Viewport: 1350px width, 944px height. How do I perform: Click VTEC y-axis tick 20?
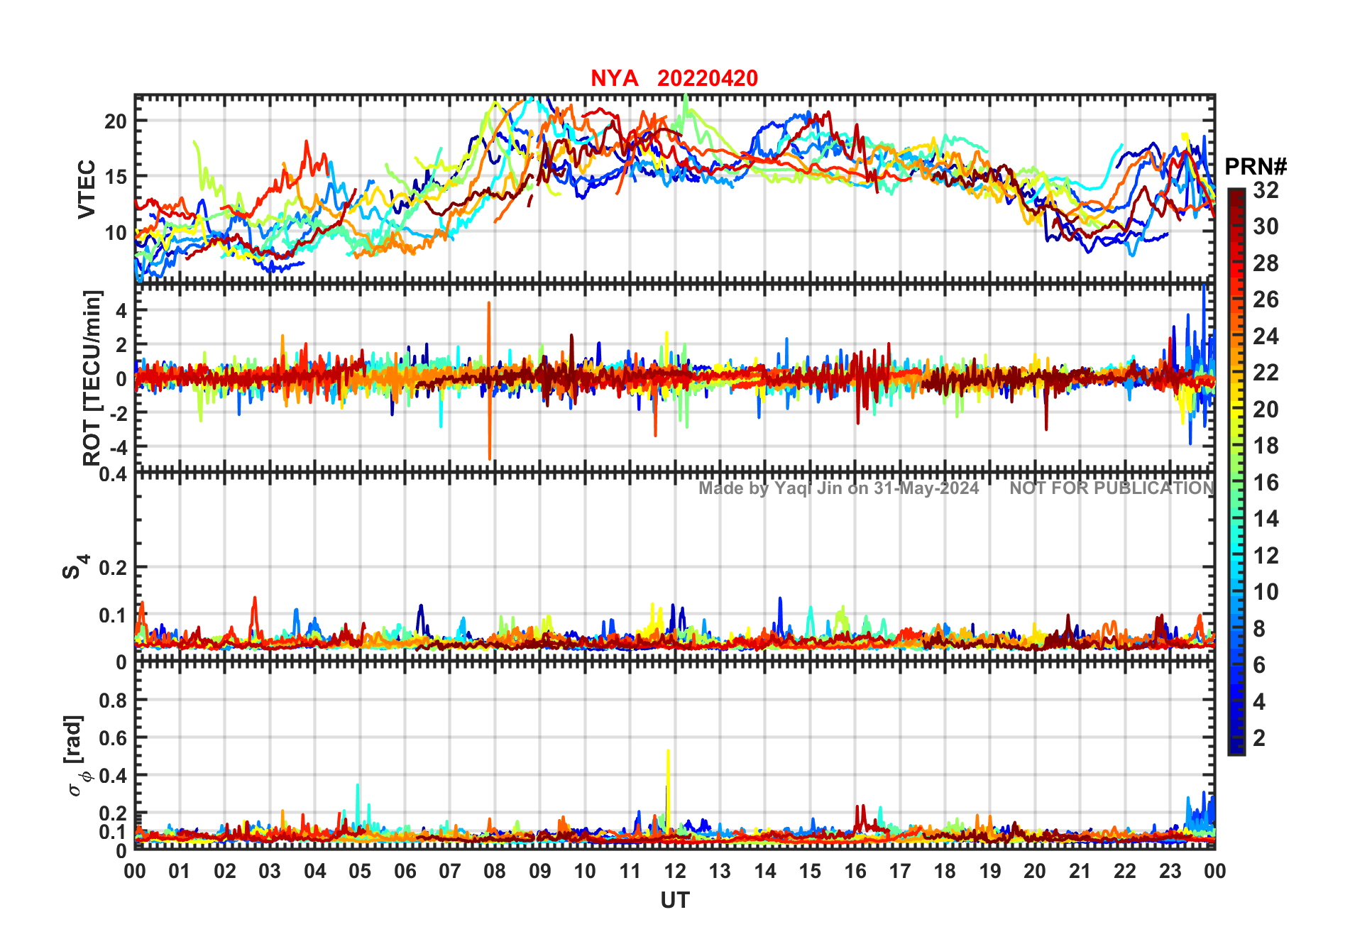116,121
